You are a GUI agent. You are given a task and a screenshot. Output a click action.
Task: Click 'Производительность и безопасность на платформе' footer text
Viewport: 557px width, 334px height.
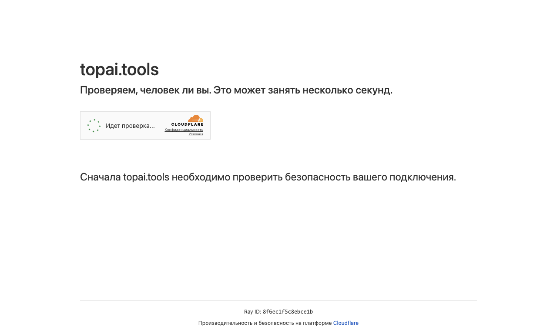pyautogui.click(x=265, y=323)
